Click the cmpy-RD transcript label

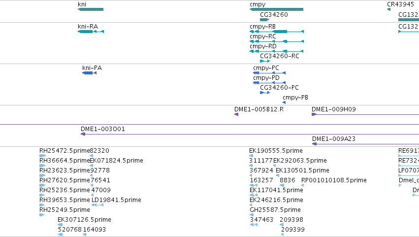263,46
